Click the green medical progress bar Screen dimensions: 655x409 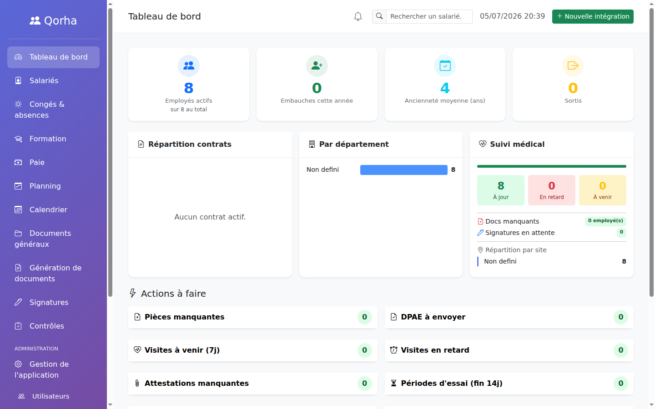[x=552, y=166]
